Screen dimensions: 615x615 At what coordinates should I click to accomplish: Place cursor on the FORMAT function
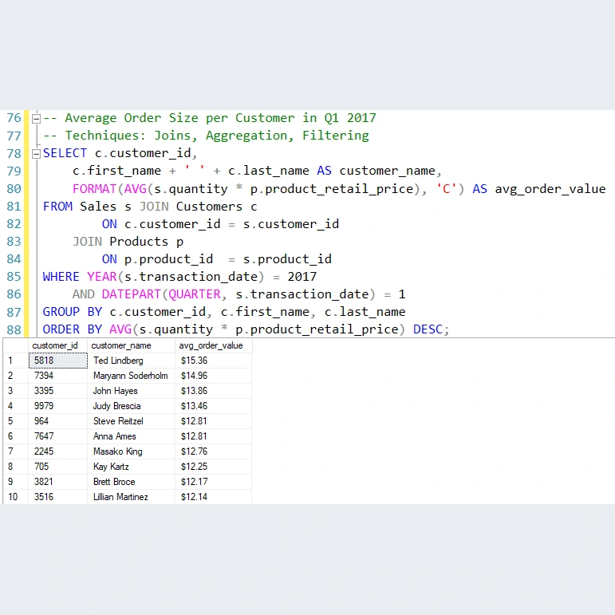[x=95, y=189]
